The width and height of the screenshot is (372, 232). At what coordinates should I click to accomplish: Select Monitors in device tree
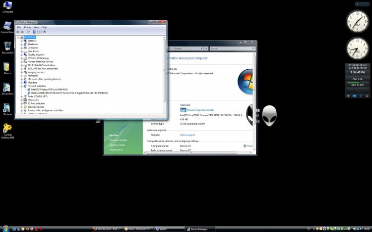(32, 83)
